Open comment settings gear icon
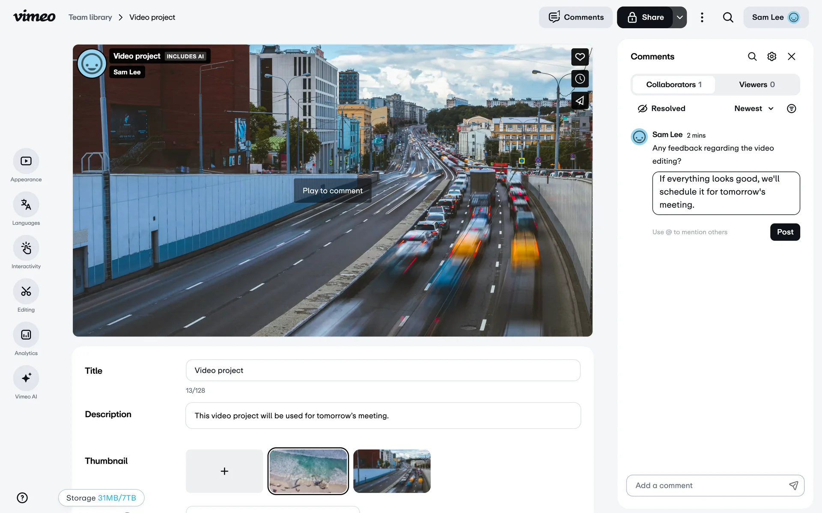The image size is (822, 513). pyautogui.click(x=771, y=56)
